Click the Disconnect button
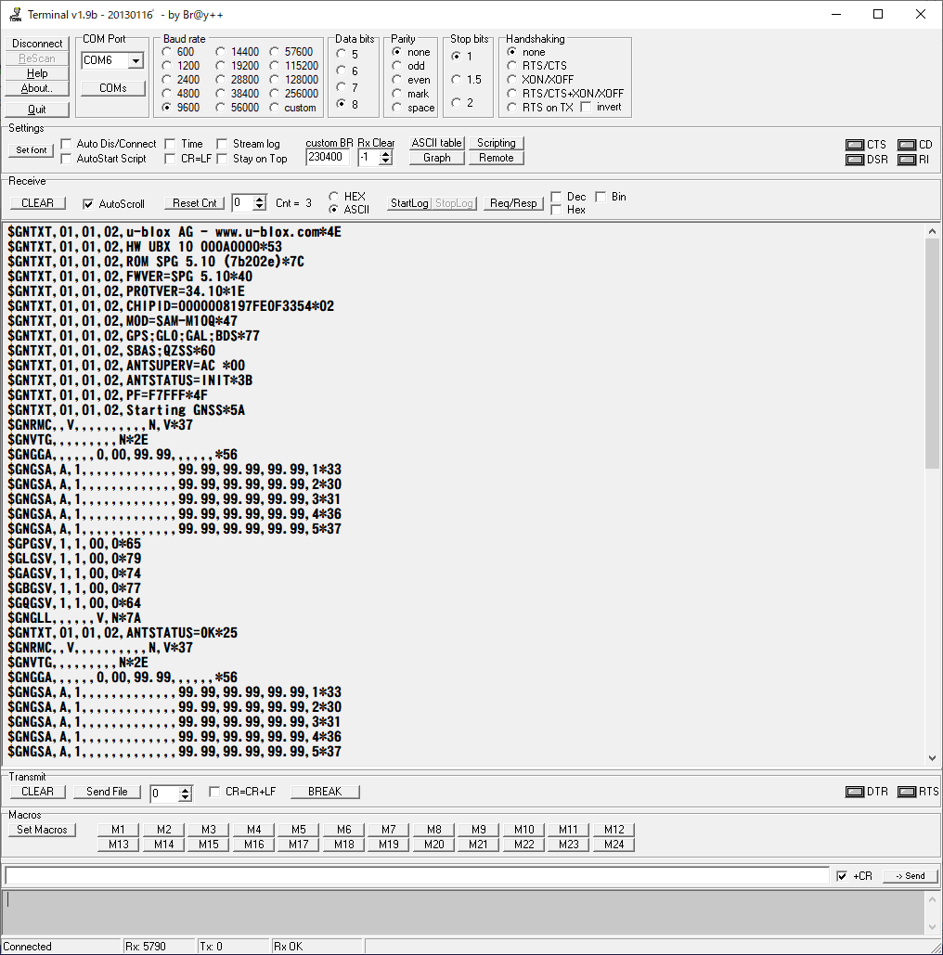Screen dimensions: 943x955 coord(37,44)
